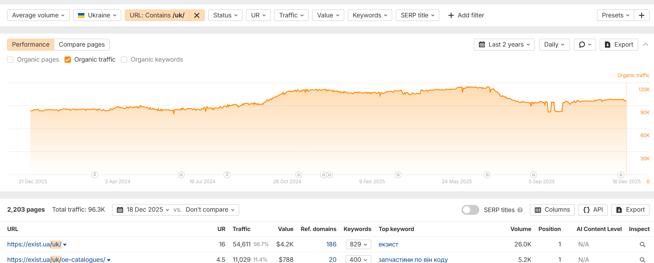Open Google update marker near 16 Jul 2024
This screenshot has width=654, height=263.
[181, 175]
